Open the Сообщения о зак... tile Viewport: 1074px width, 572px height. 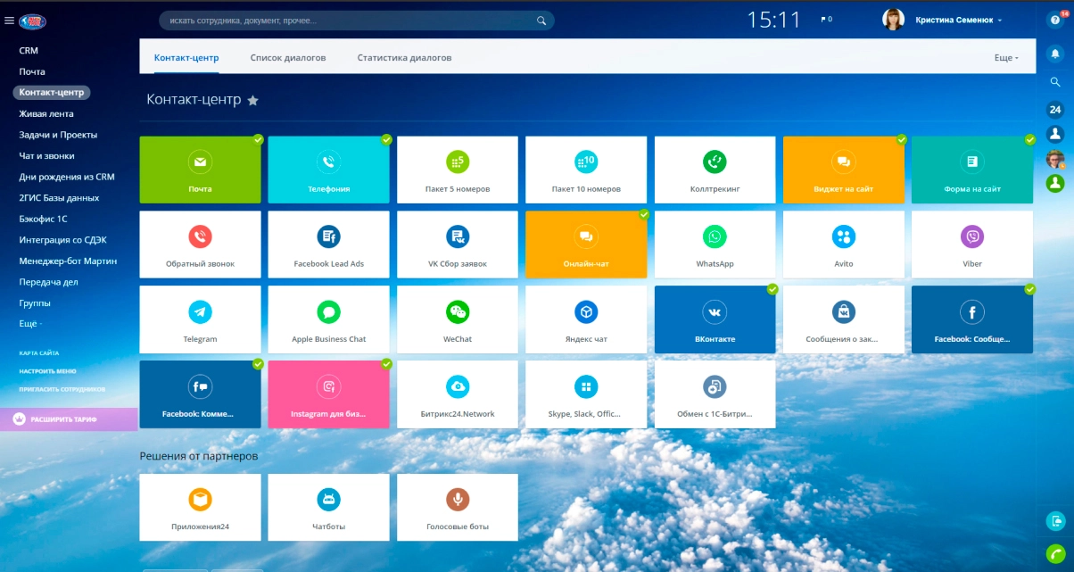844,319
